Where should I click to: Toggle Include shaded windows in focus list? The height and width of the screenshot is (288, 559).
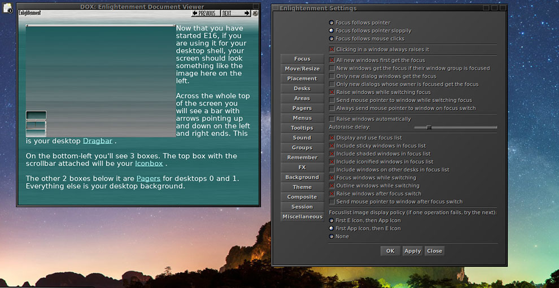click(379, 154)
